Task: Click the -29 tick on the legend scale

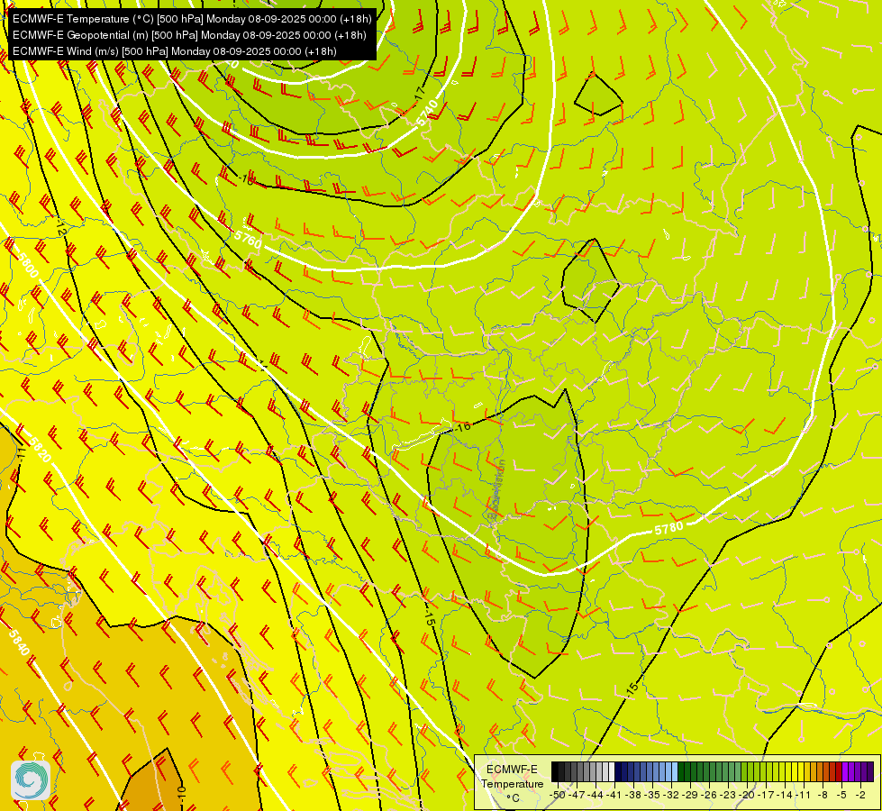Action: pyautogui.click(x=691, y=795)
